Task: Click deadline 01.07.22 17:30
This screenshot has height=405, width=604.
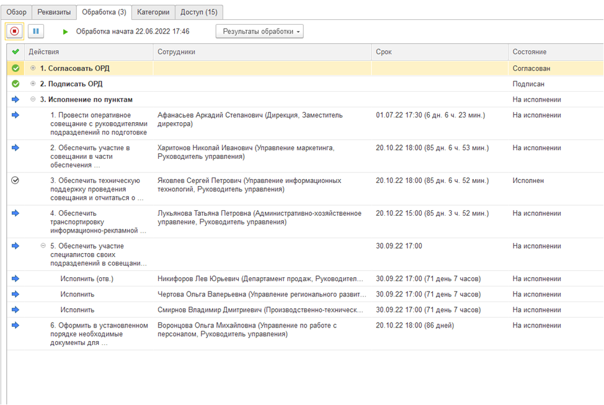Action: click(x=430, y=115)
